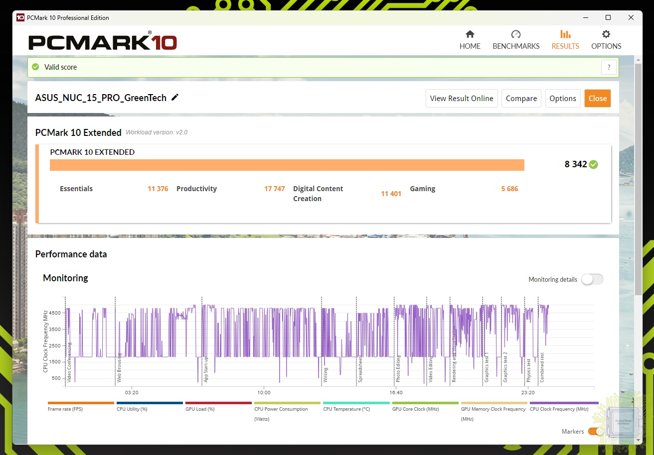Go to the Home icon
The height and width of the screenshot is (455, 654).
coord(470,34)
